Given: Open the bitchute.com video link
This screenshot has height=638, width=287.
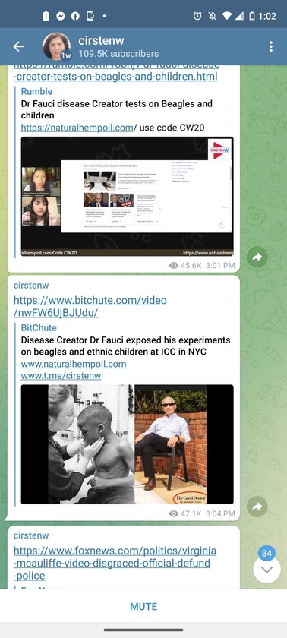Looking at the screenshot, I should point(90,306).
